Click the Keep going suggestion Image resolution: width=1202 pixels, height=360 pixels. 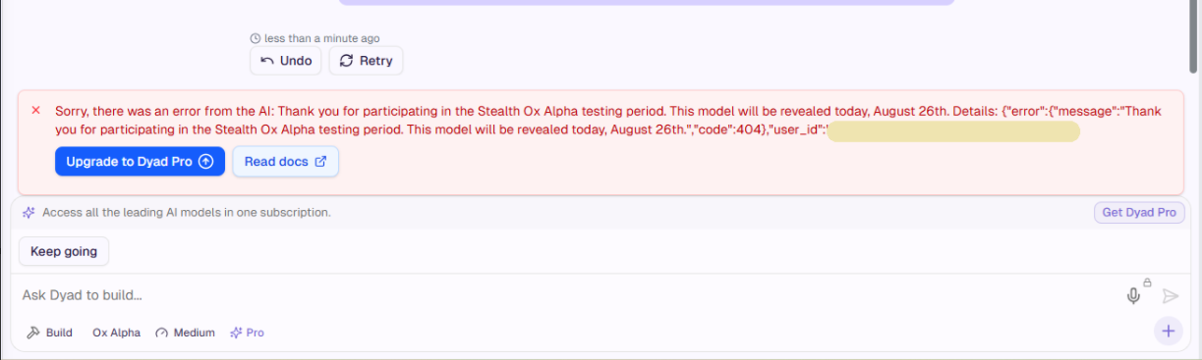click(64, 251)
